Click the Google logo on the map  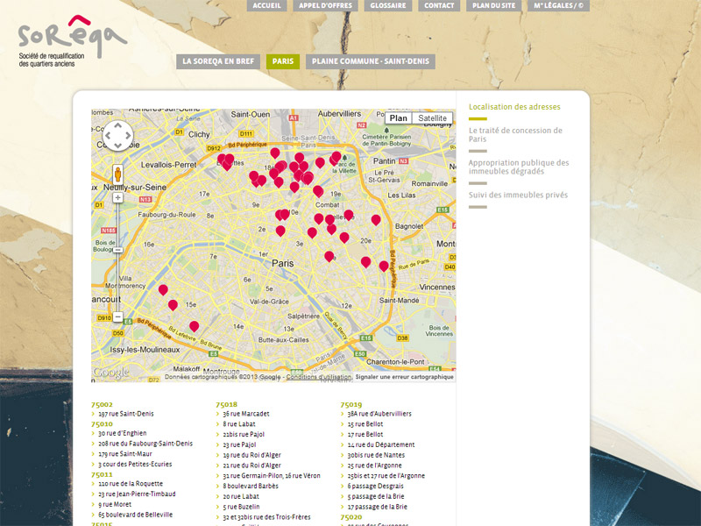click(x=110, y=372)
